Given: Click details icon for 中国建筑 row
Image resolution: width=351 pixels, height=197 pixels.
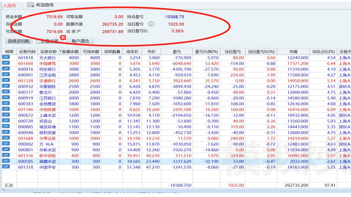Looking at the screenshot, I should [6, 63].
